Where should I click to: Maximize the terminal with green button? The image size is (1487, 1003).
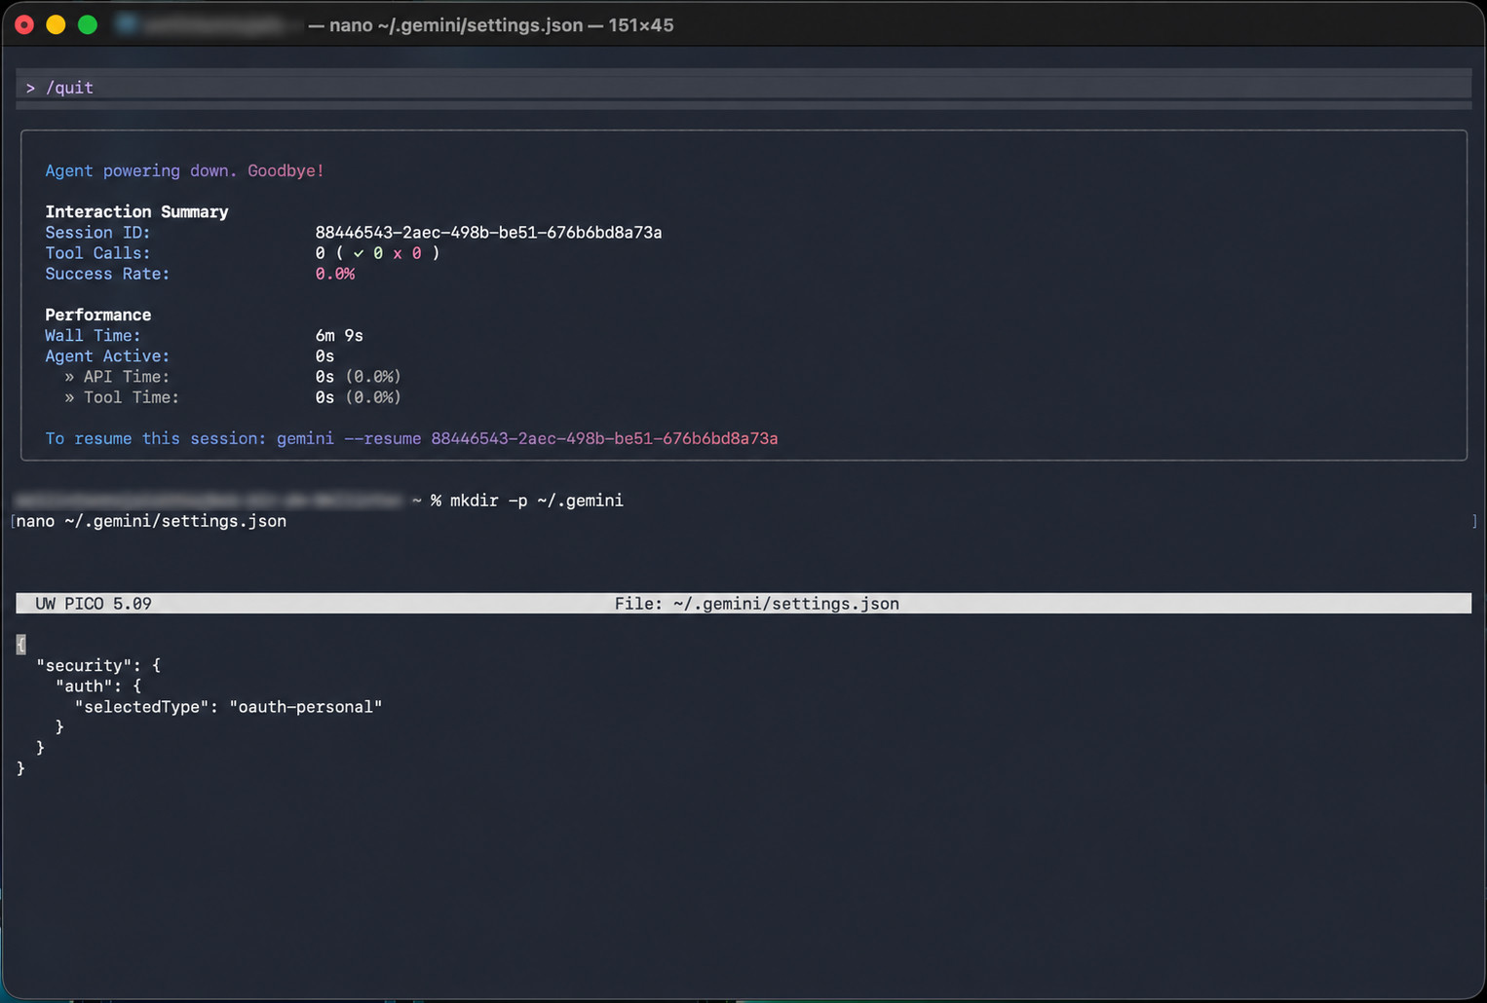click(x=88, y=25)
